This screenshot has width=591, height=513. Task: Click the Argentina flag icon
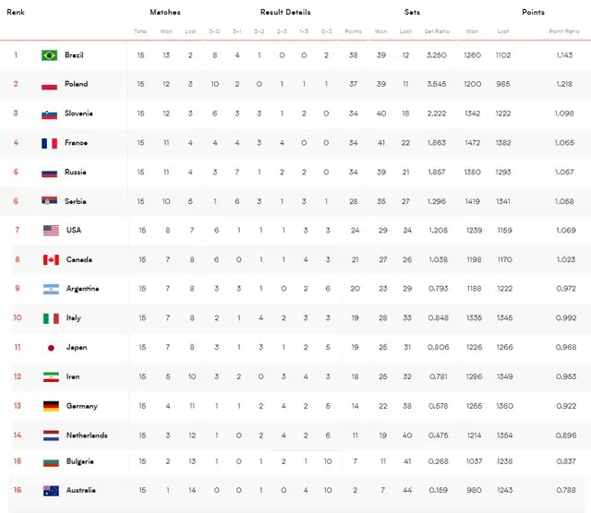[x=50, y=290]
